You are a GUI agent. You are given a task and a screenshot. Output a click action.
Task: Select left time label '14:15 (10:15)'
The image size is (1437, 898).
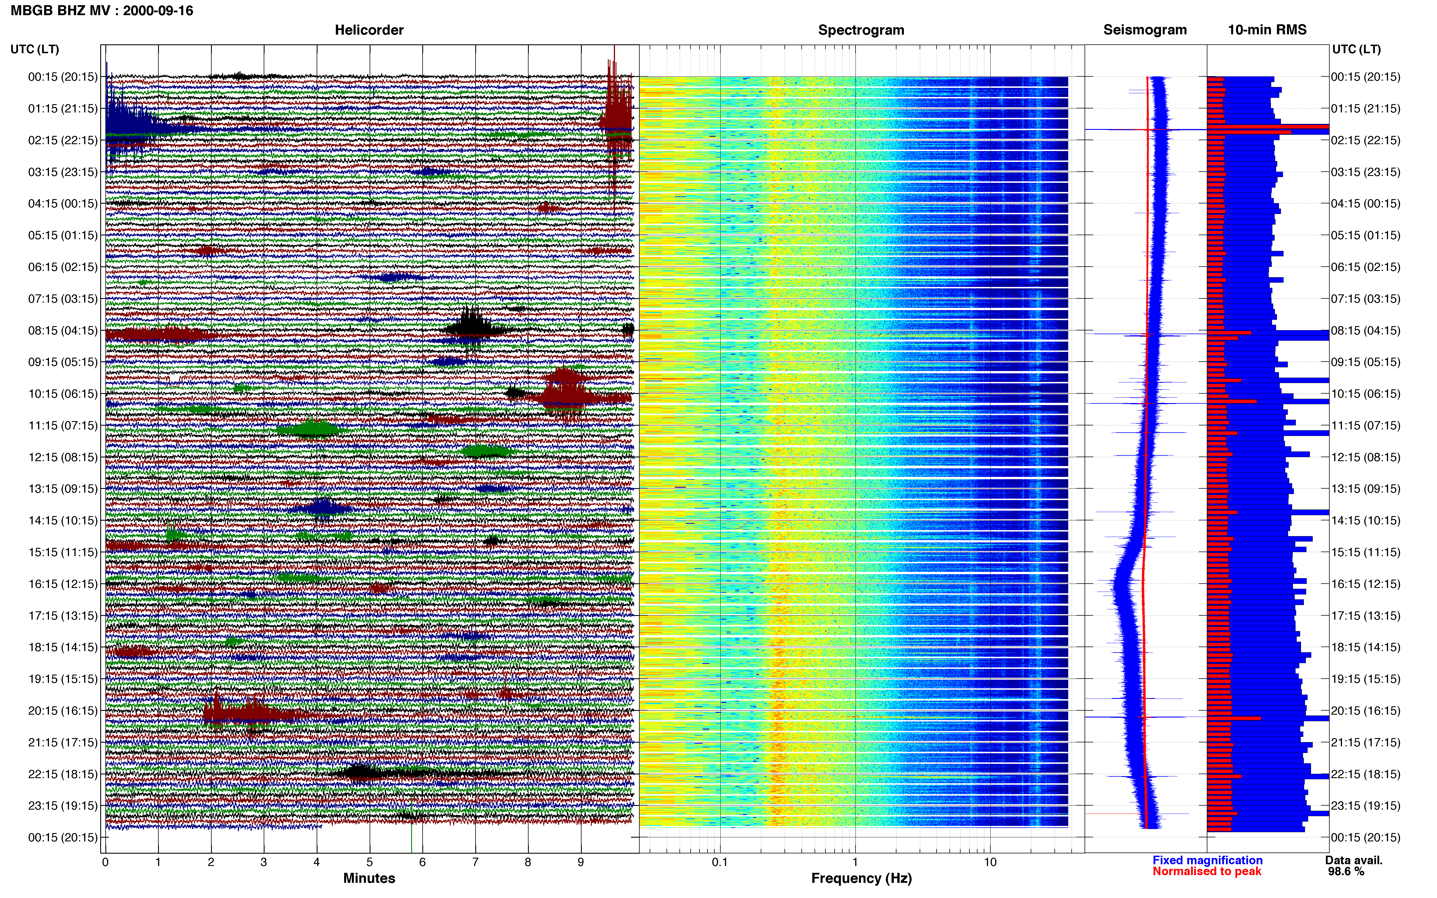click(x=63, y=521)
